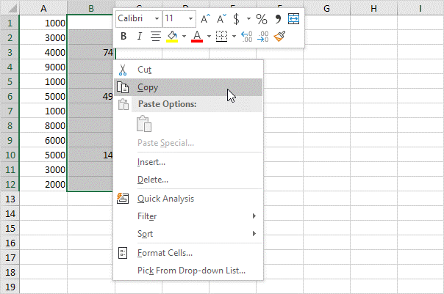
Task: Click the Merge & Center icon
Action: pyautogui.click(x=294, y=18)
